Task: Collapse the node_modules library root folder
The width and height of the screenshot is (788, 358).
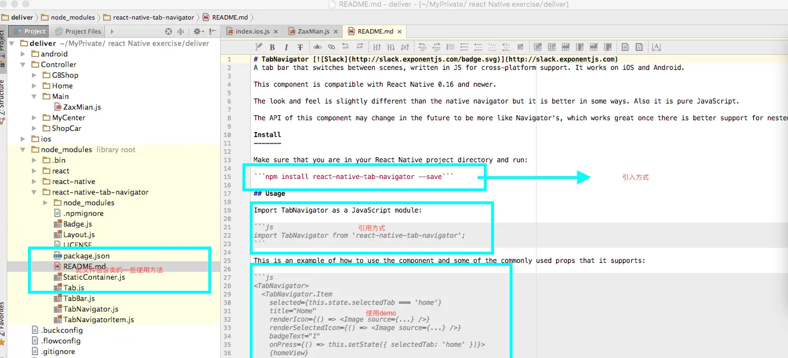Action: point(23,150)
